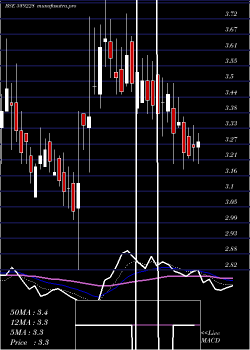Select the 3.27 price axis label
This screenshot has height=350, width=250.
click(231, 139)
